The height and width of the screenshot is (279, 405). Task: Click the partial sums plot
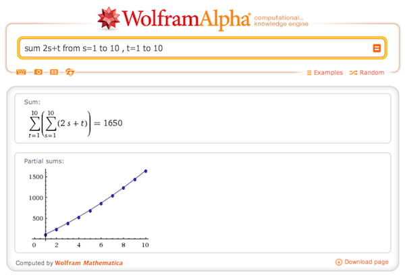coord(89,209)
